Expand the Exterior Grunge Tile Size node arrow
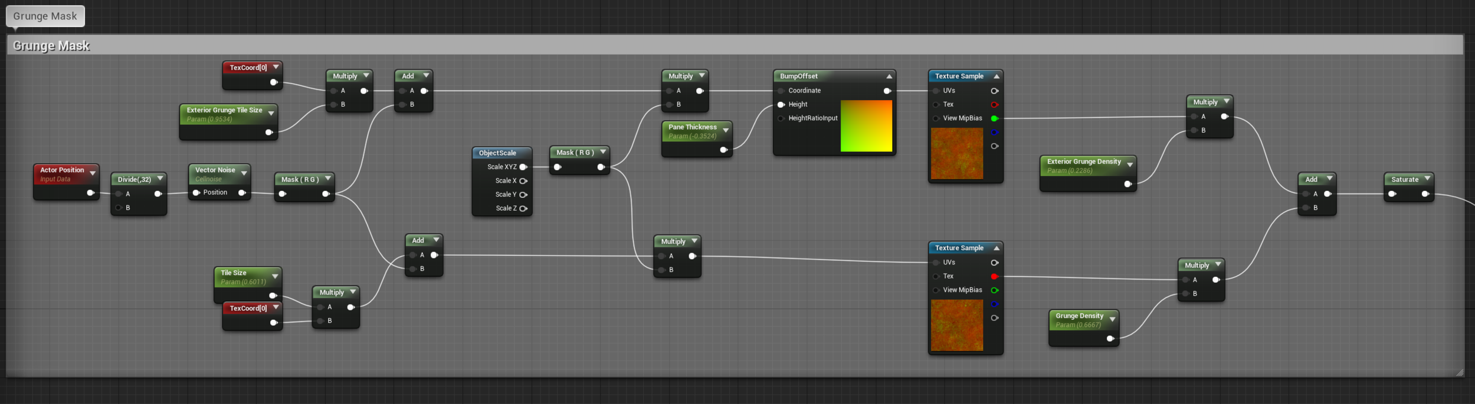 pos(271,113)
